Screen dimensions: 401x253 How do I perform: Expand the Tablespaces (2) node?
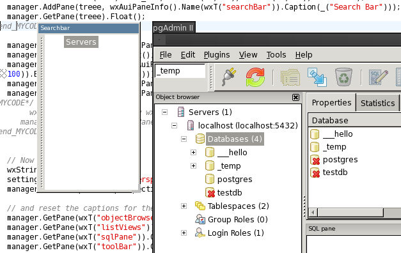pyautogui.click(x=184, y=206)
